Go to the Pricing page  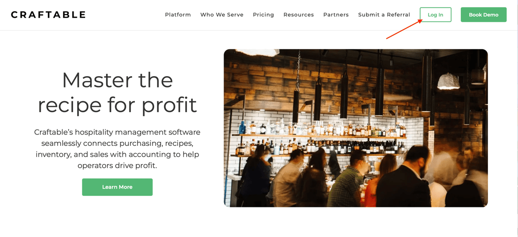point(263,15)
